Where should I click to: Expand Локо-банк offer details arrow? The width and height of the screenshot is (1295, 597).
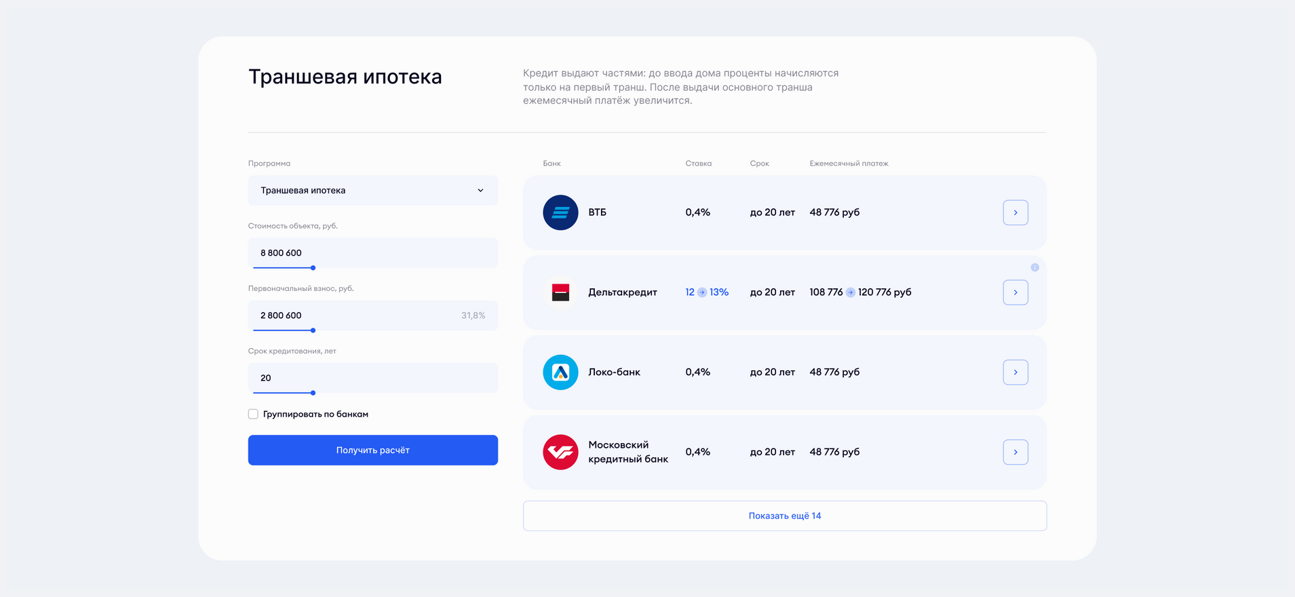click(1016, 372)
